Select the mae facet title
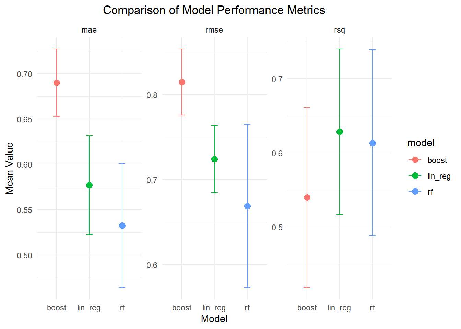This screenshot has width=461, height=329. (x=89, y=30)
